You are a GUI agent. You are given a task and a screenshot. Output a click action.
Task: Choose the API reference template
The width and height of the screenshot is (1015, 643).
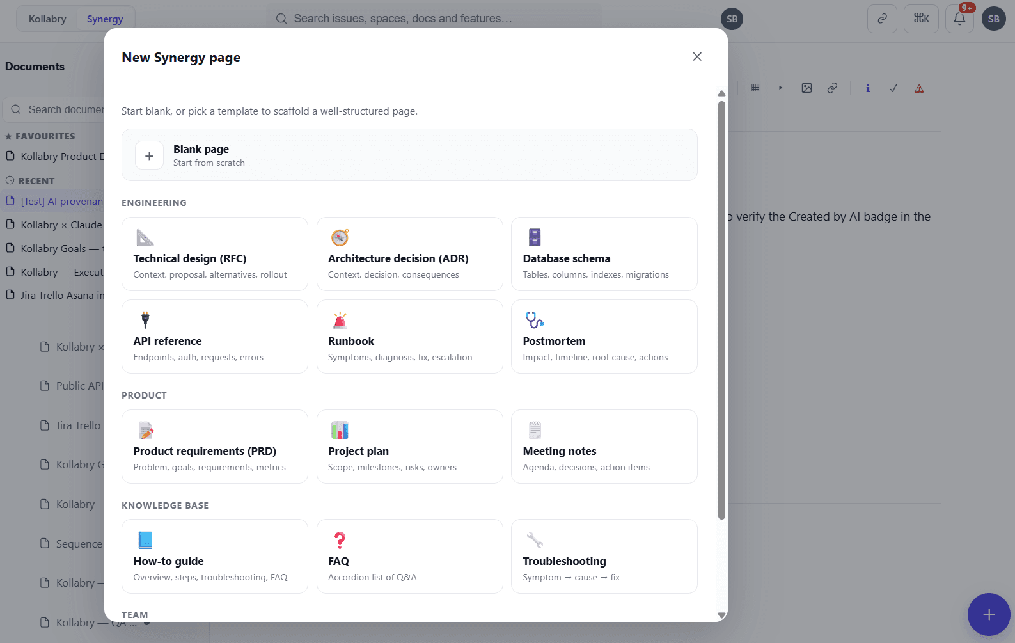tap(215, 337)
